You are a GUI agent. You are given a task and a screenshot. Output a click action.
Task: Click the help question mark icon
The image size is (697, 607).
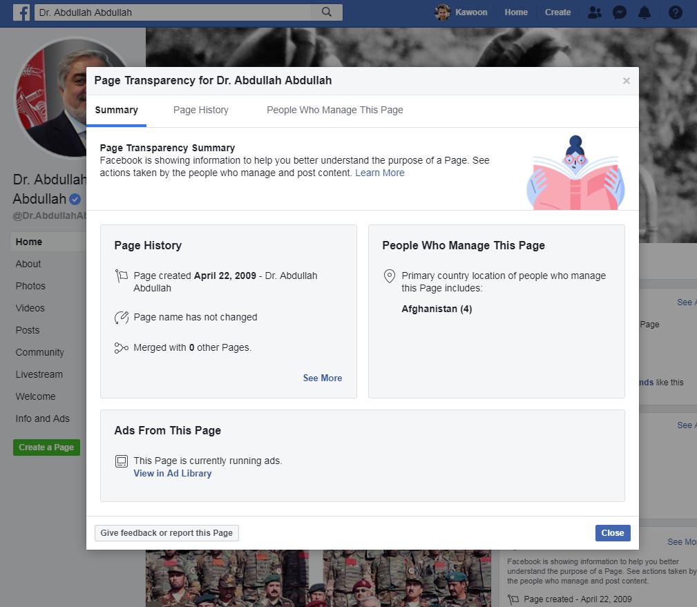point(675,12)
